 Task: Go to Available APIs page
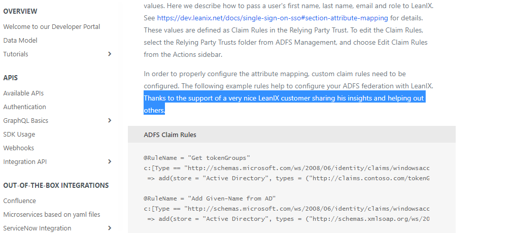[23, 93]
